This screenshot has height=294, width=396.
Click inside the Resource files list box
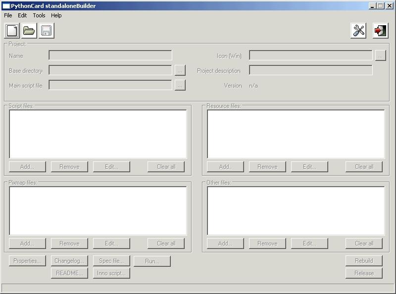tap(296, 134)
